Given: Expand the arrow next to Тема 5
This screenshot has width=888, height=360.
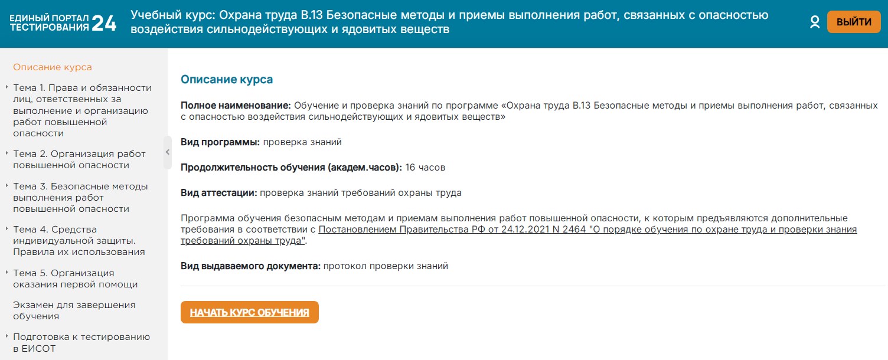Looking at the screenshot, I should [x=6, y=273].
